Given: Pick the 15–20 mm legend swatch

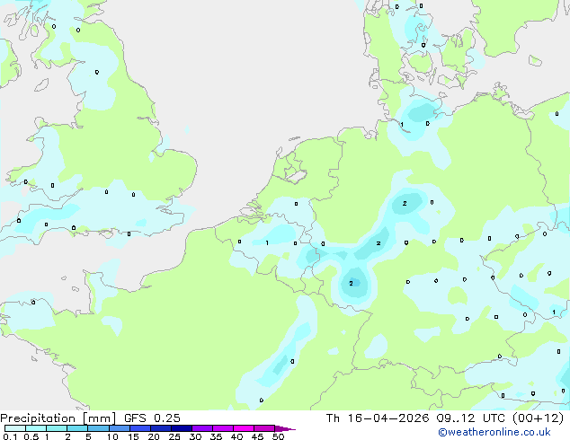Looking at the screenshot, I should pyautogui.click(x=139, y=428).
